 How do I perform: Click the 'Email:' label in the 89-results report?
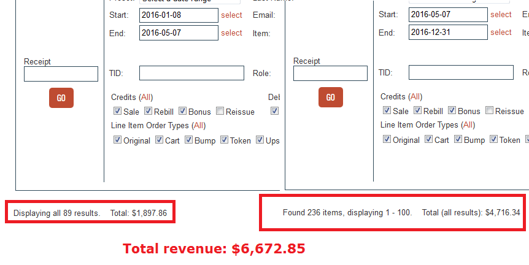click(x=264, y=15)
